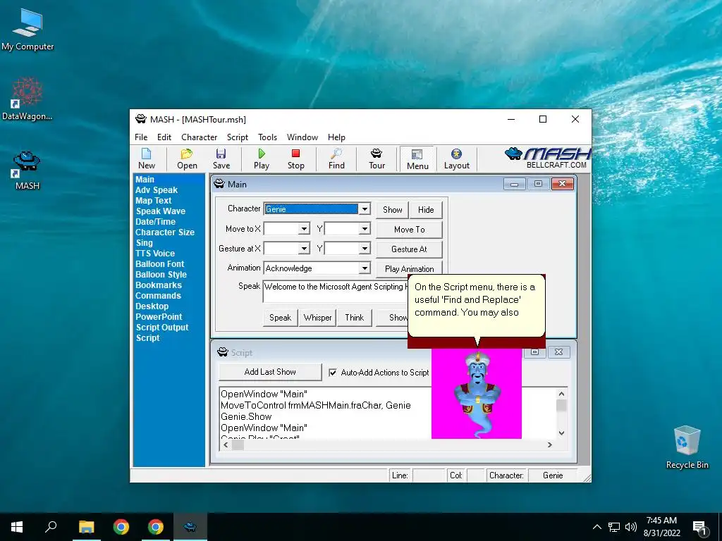The width and height of the screenshot is (722, 541).
Task: Click the volume speaker tray icon
Action: pyautogui.click(x=631, y=527)
